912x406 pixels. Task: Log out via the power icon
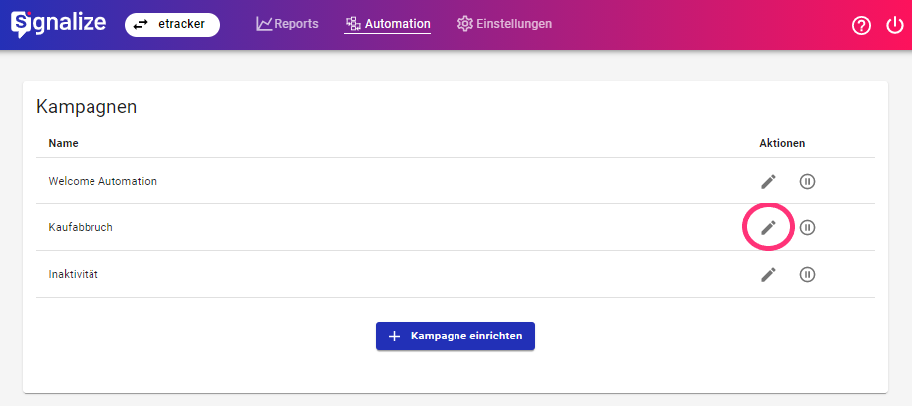point(894,26)
